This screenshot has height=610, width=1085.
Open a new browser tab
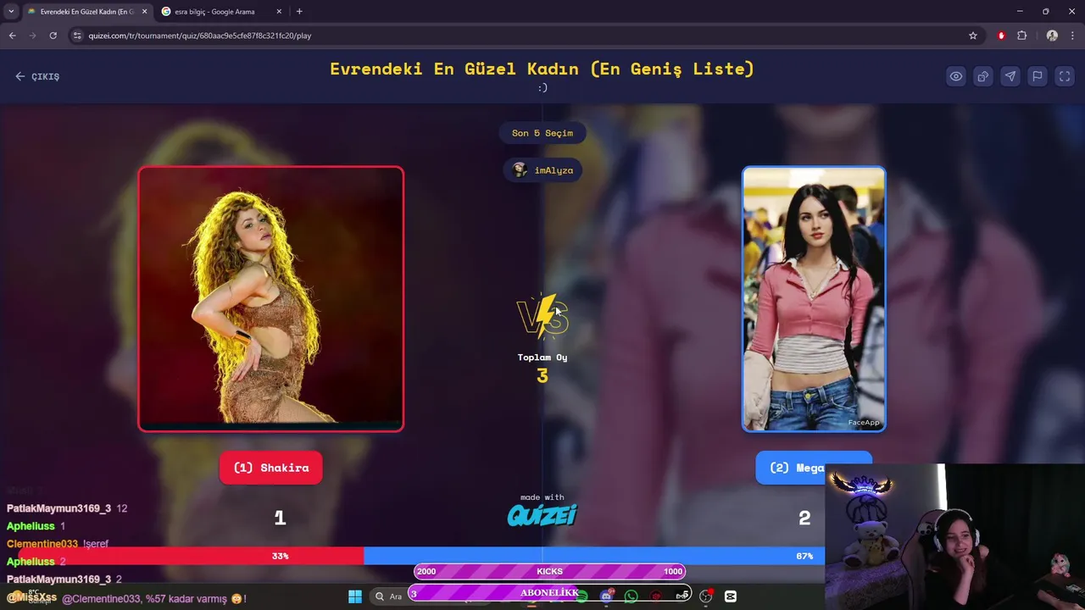pos(299,12)
